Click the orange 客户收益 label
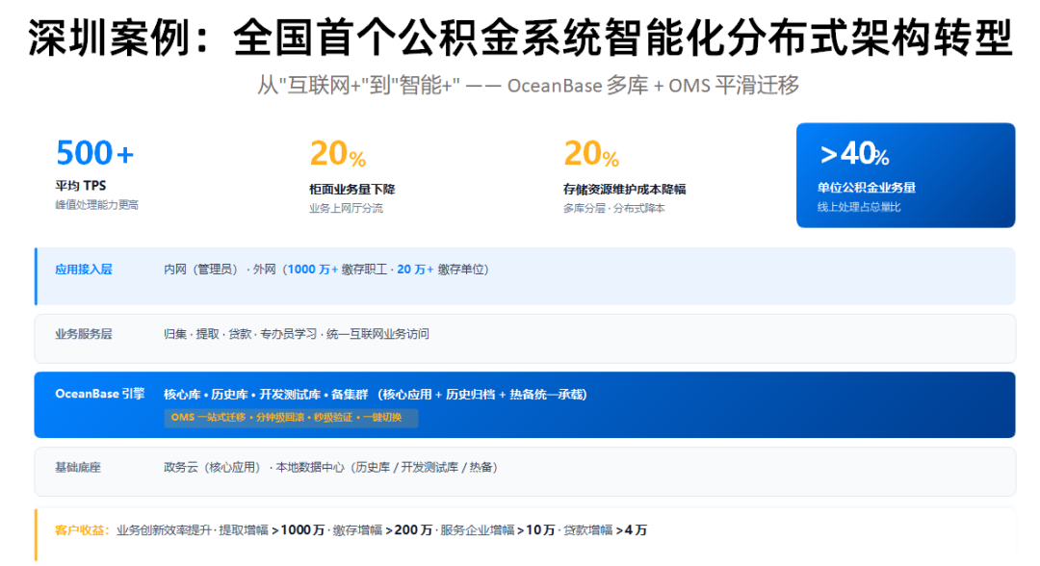 pyautogui.click(x=82, y=530)
